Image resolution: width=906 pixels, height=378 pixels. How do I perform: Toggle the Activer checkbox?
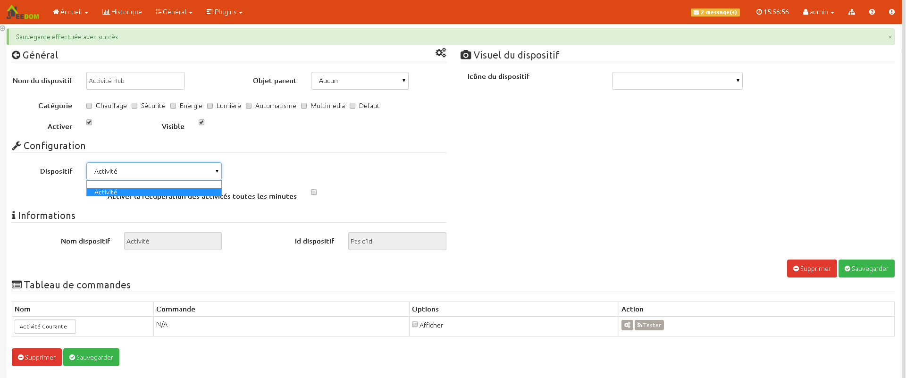[89, 122]
